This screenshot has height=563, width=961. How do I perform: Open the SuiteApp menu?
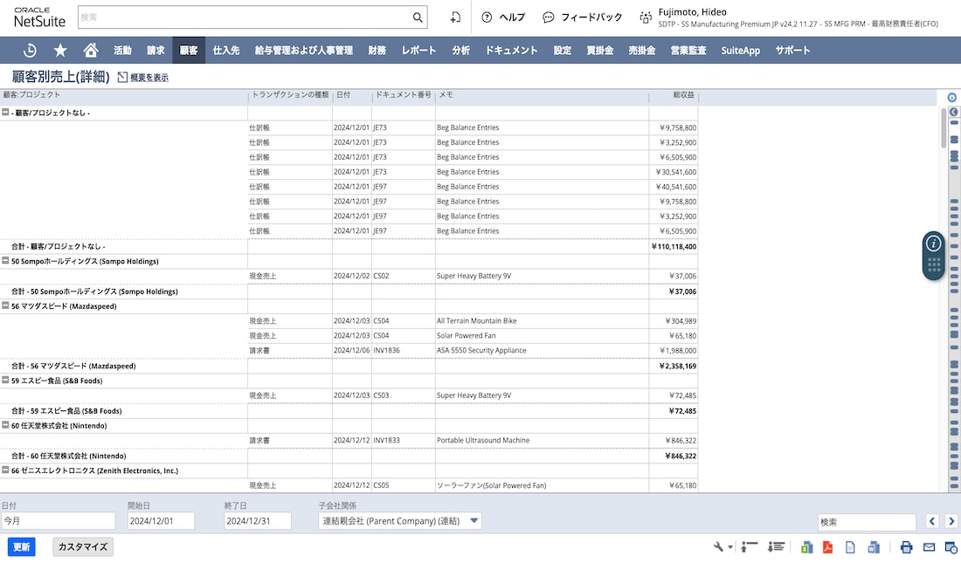[x=740, y=51]
